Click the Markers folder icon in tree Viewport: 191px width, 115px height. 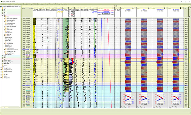click(x=6, y=36)
